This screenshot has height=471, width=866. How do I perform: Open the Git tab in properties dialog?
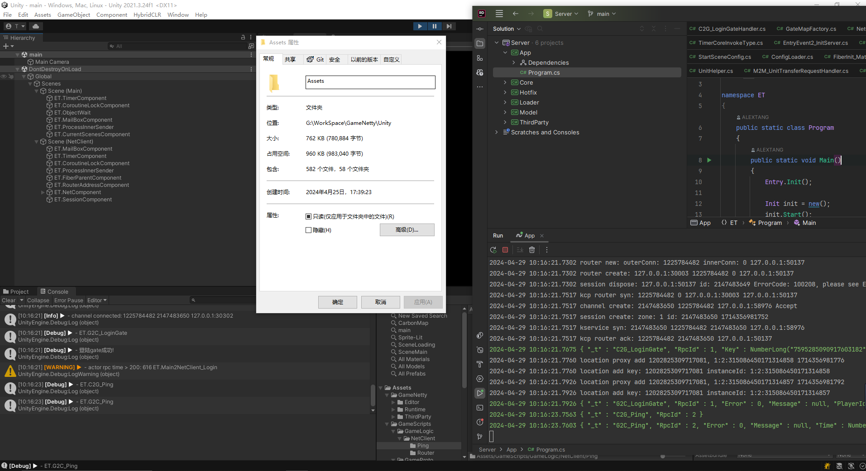315,59
